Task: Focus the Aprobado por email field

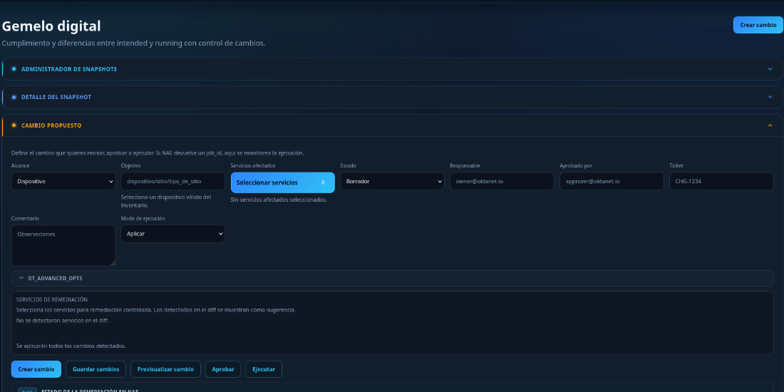Action: [612, 181]
